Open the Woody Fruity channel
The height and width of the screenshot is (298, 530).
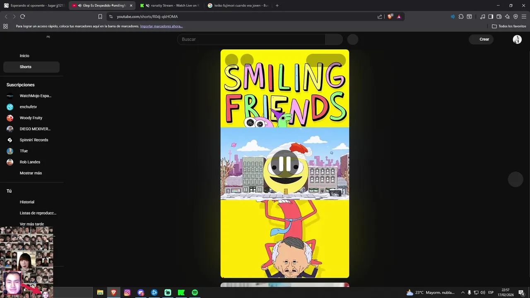[31, 118]
